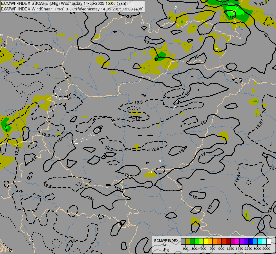Click the WindShear 0-6km title line
Viewport: 276px width, 254px height.
(72, 9)
